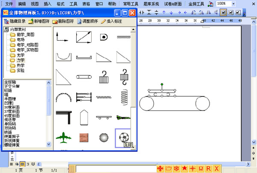
Task: Insert the wooden block symbol
Action: tap(84, 137)
